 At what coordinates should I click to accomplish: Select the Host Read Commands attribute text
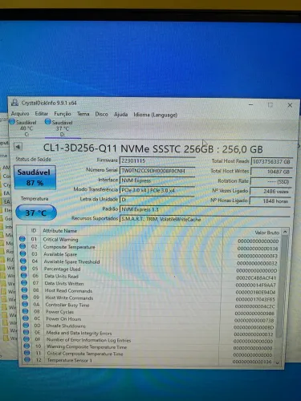(x=68, y=290)
